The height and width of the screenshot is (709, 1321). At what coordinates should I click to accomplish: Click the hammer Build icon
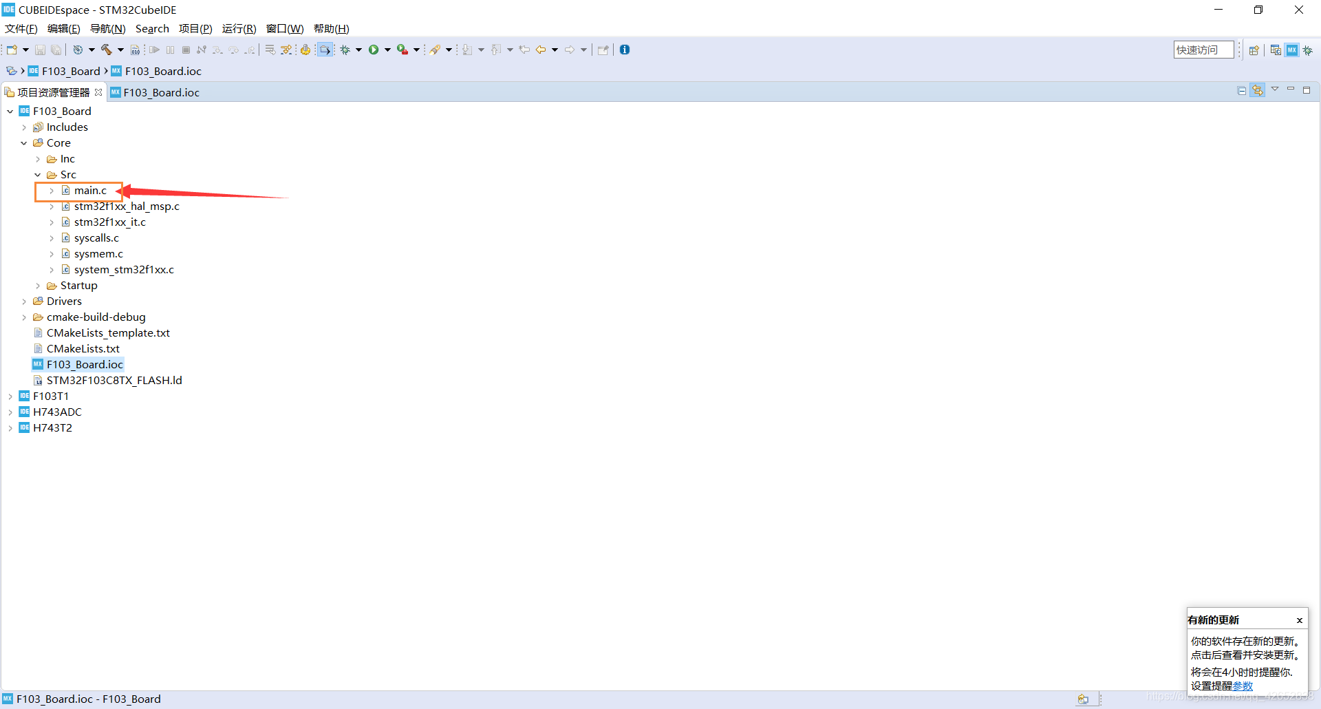pyautogui.click(x=107, y=50)
